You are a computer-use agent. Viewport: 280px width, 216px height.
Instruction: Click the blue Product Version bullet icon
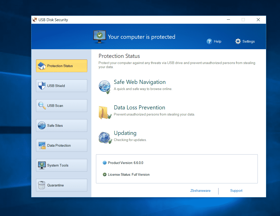coord(104,163)
